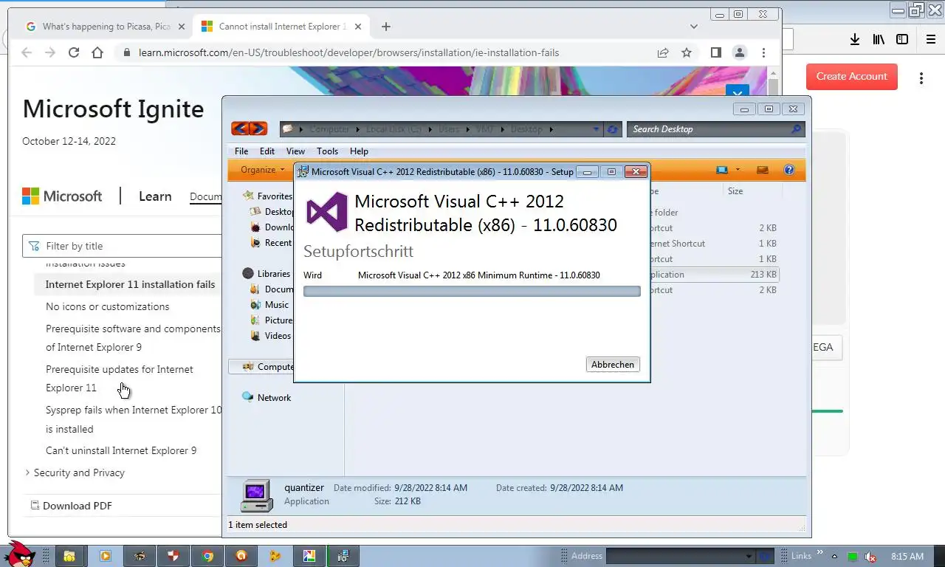Select Network in Explorer's navigation pane
Screen dimensions: 945x567
(274, 397)
